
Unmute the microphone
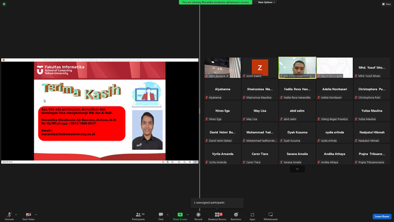[x=9, y=216]
